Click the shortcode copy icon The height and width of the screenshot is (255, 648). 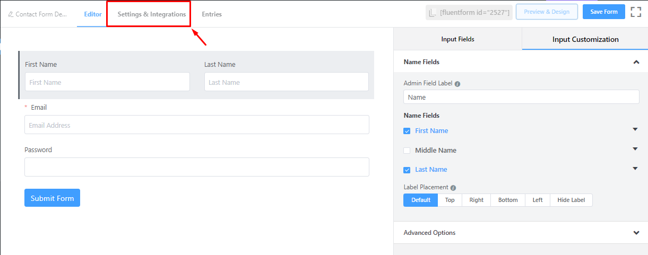point(433,13)
